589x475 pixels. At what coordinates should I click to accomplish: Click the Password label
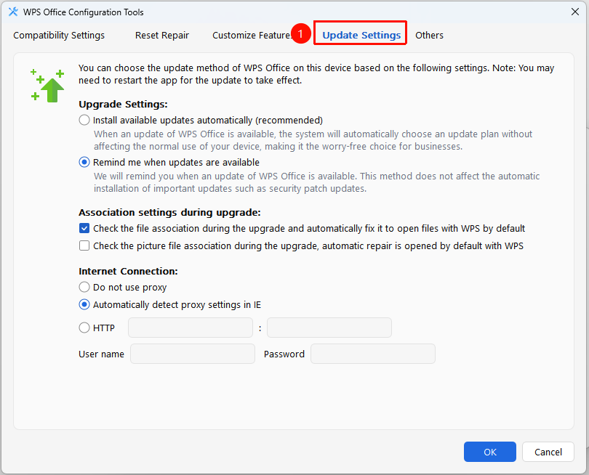pos(284,354)
